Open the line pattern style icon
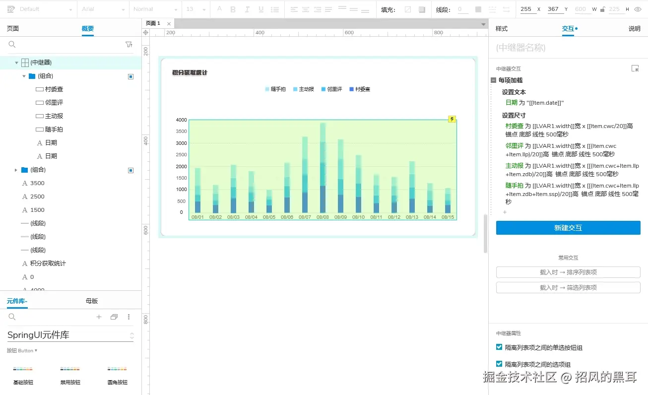648x395 pixels. [x=492, y=9]
